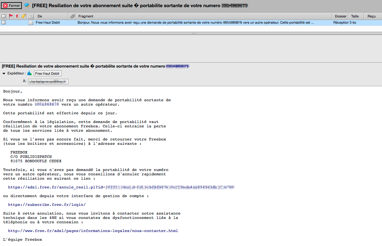Sort by the message status envelope column
This screenshot has width=382, height=246.
[x=31, y=16]
